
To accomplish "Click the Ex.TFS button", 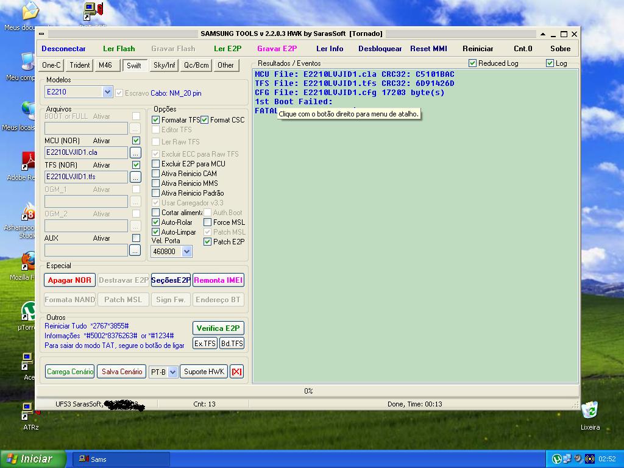I will point(205,343).
